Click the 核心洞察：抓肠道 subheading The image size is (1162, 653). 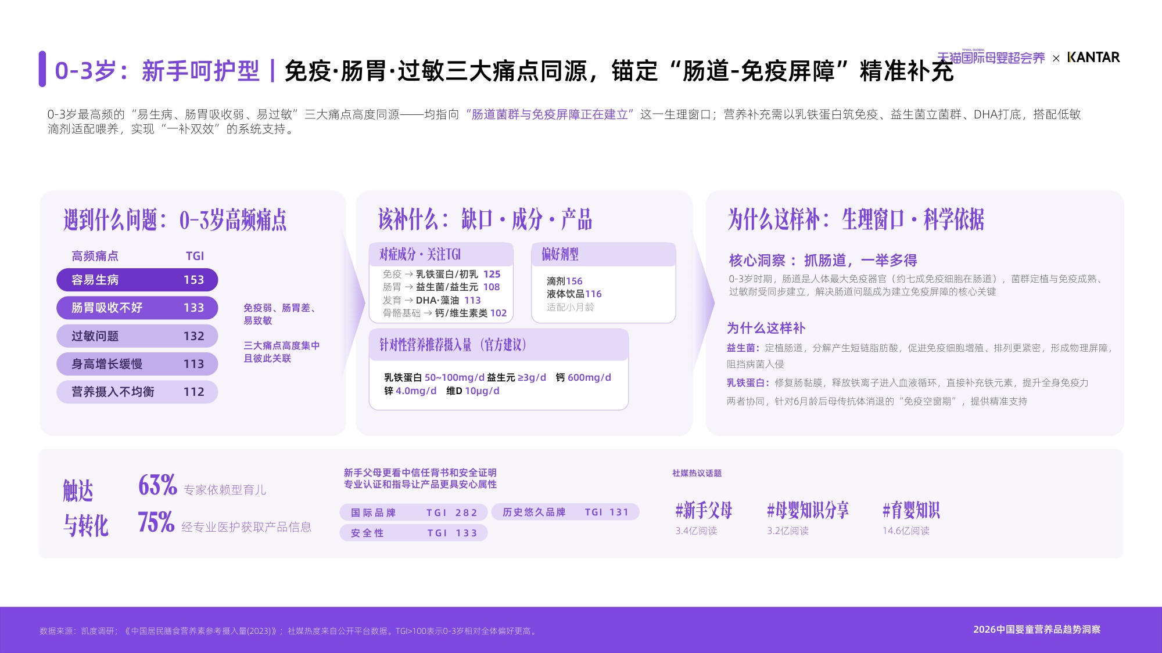(x=823, y=260)
